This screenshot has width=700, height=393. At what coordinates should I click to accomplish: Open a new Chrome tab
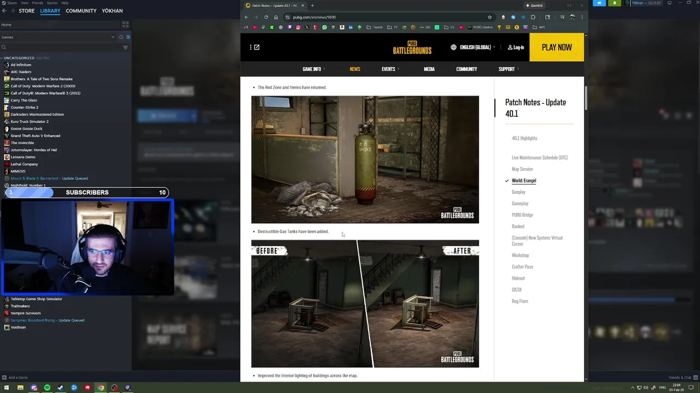pos(312,5)
